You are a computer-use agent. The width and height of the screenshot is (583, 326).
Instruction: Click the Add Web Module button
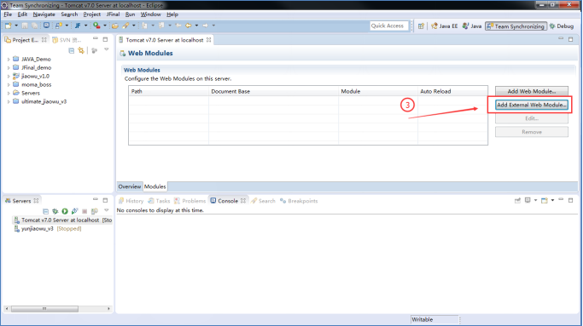[x=532, y=91]
